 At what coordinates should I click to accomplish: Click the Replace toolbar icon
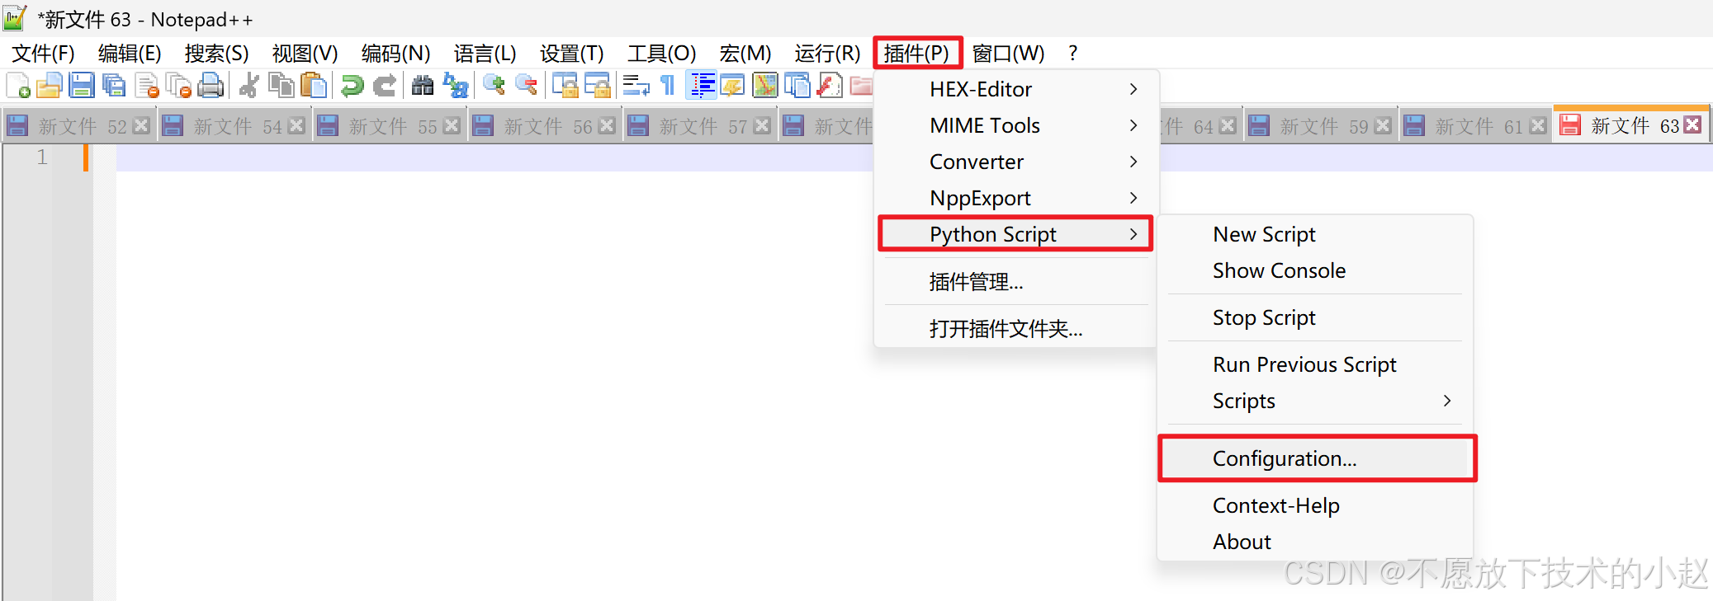pos(455,86)
